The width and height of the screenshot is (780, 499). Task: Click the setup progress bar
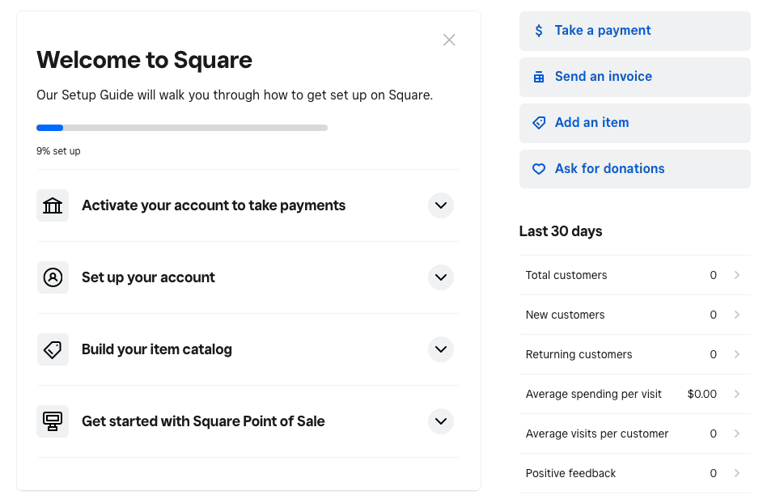182,128
